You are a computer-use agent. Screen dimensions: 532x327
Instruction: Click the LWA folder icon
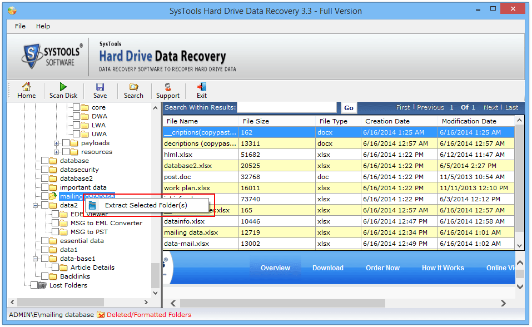85,125
